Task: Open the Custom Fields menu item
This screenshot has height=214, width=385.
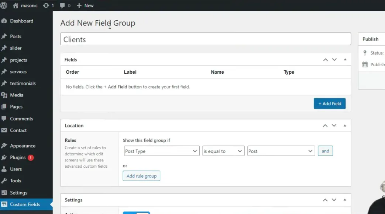Action: pyautogui.click(x=25, y=204)
